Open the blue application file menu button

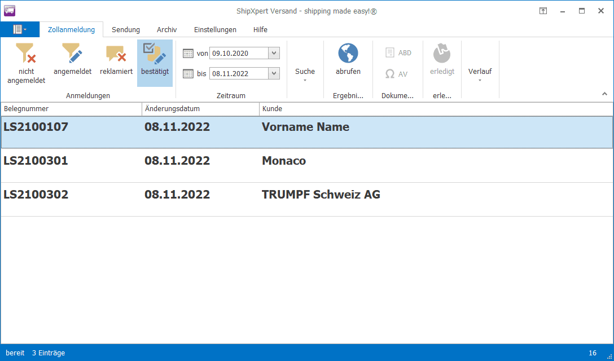(x=20, y=29)
